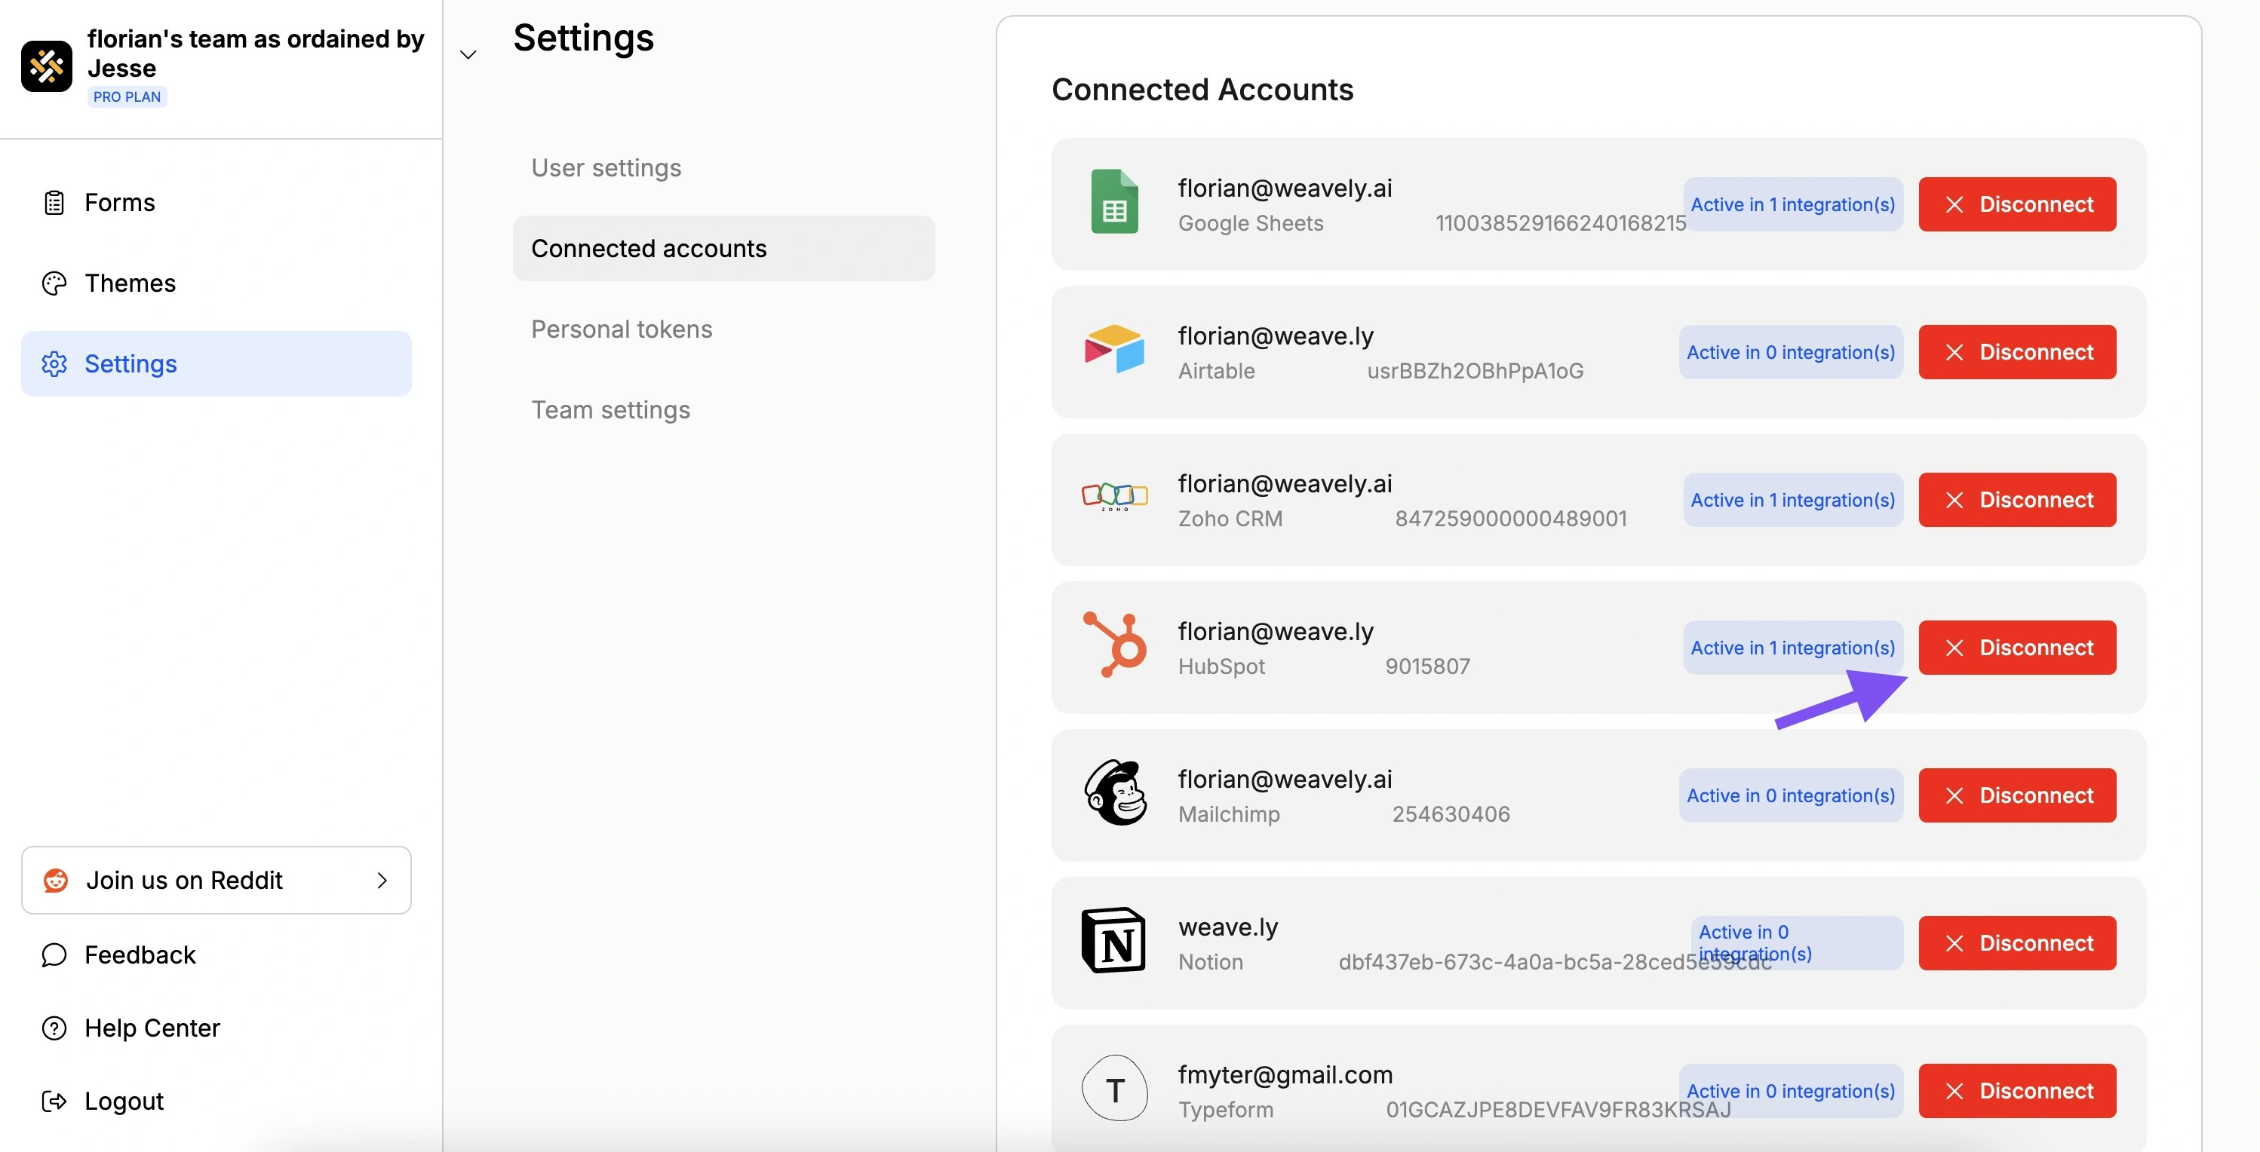Click the HubSpot active integrations badge
Image resolution: width=2260 pixels, height=1152 pixels.
tap(1792, 646)
